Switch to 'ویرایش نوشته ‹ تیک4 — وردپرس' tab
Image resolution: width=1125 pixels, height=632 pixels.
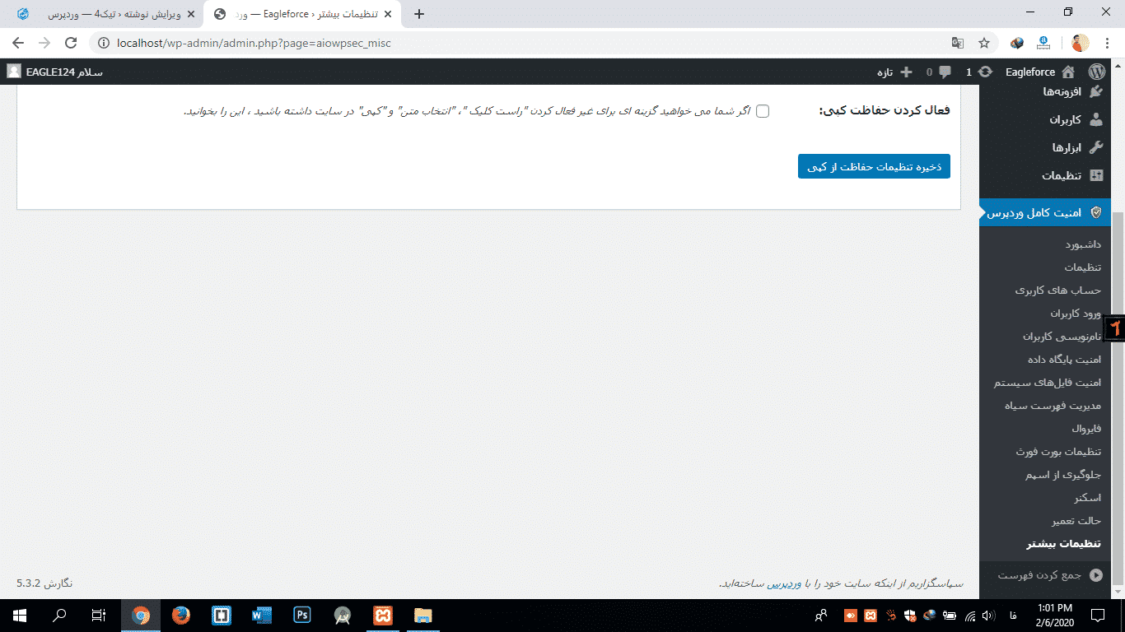[104, 15]
